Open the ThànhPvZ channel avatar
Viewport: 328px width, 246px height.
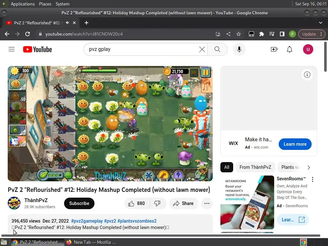tap(14, 203)
